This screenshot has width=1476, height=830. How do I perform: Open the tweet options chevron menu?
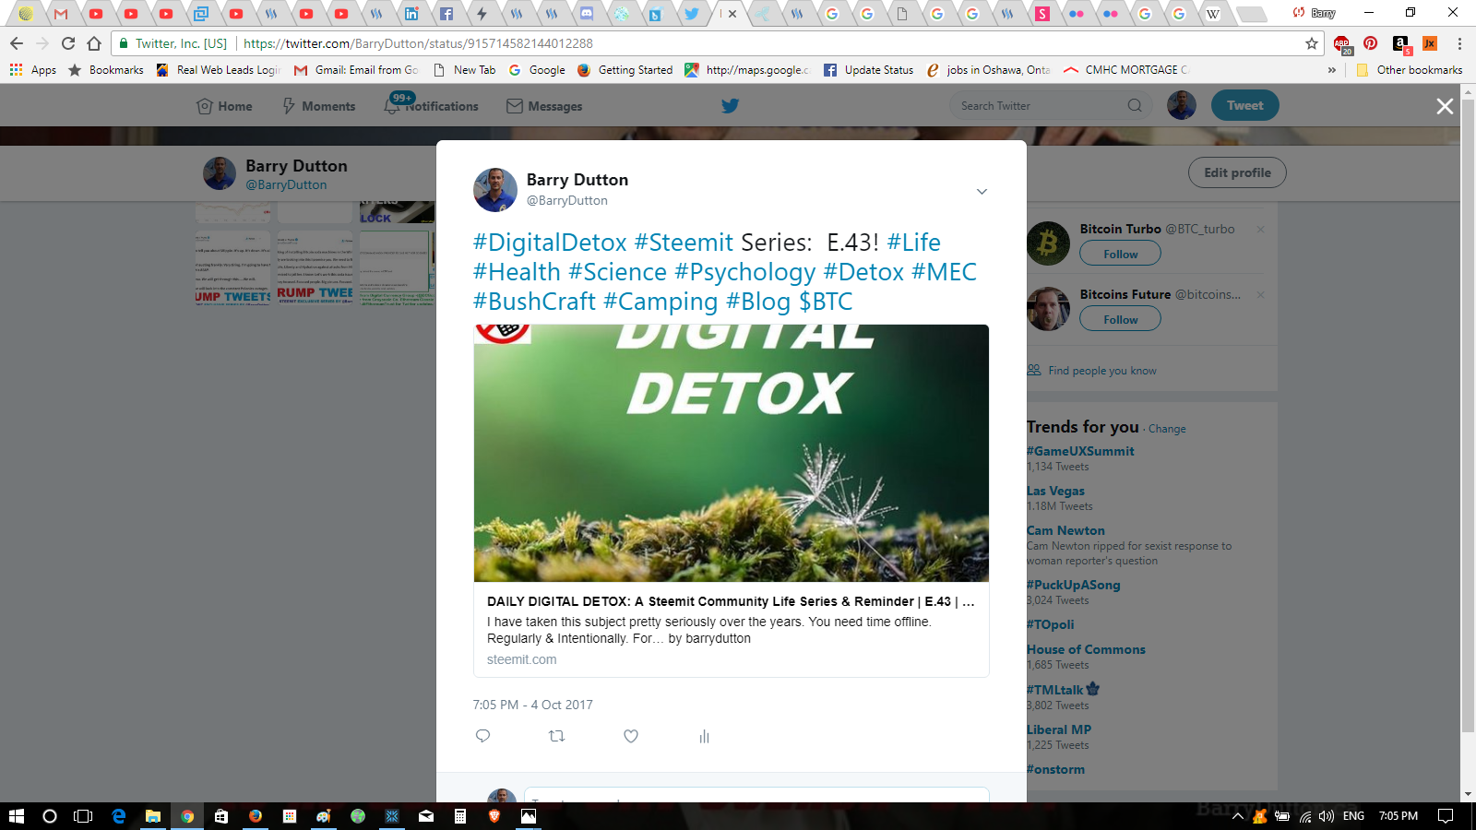[x=982, y=192]
